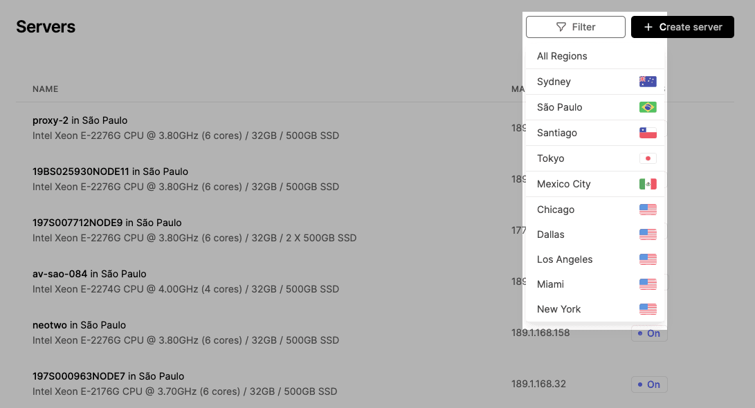755x408 pixels.
Task: Toggle the On status for neotwo server
Action: [x=648, y=333]
